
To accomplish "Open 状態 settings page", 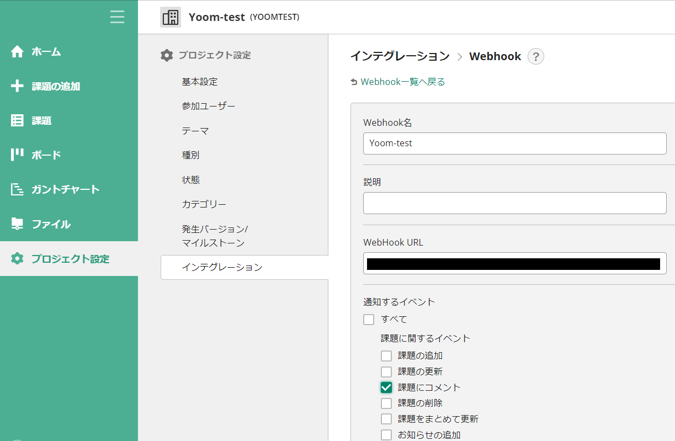I will click(x=190, y=180).
